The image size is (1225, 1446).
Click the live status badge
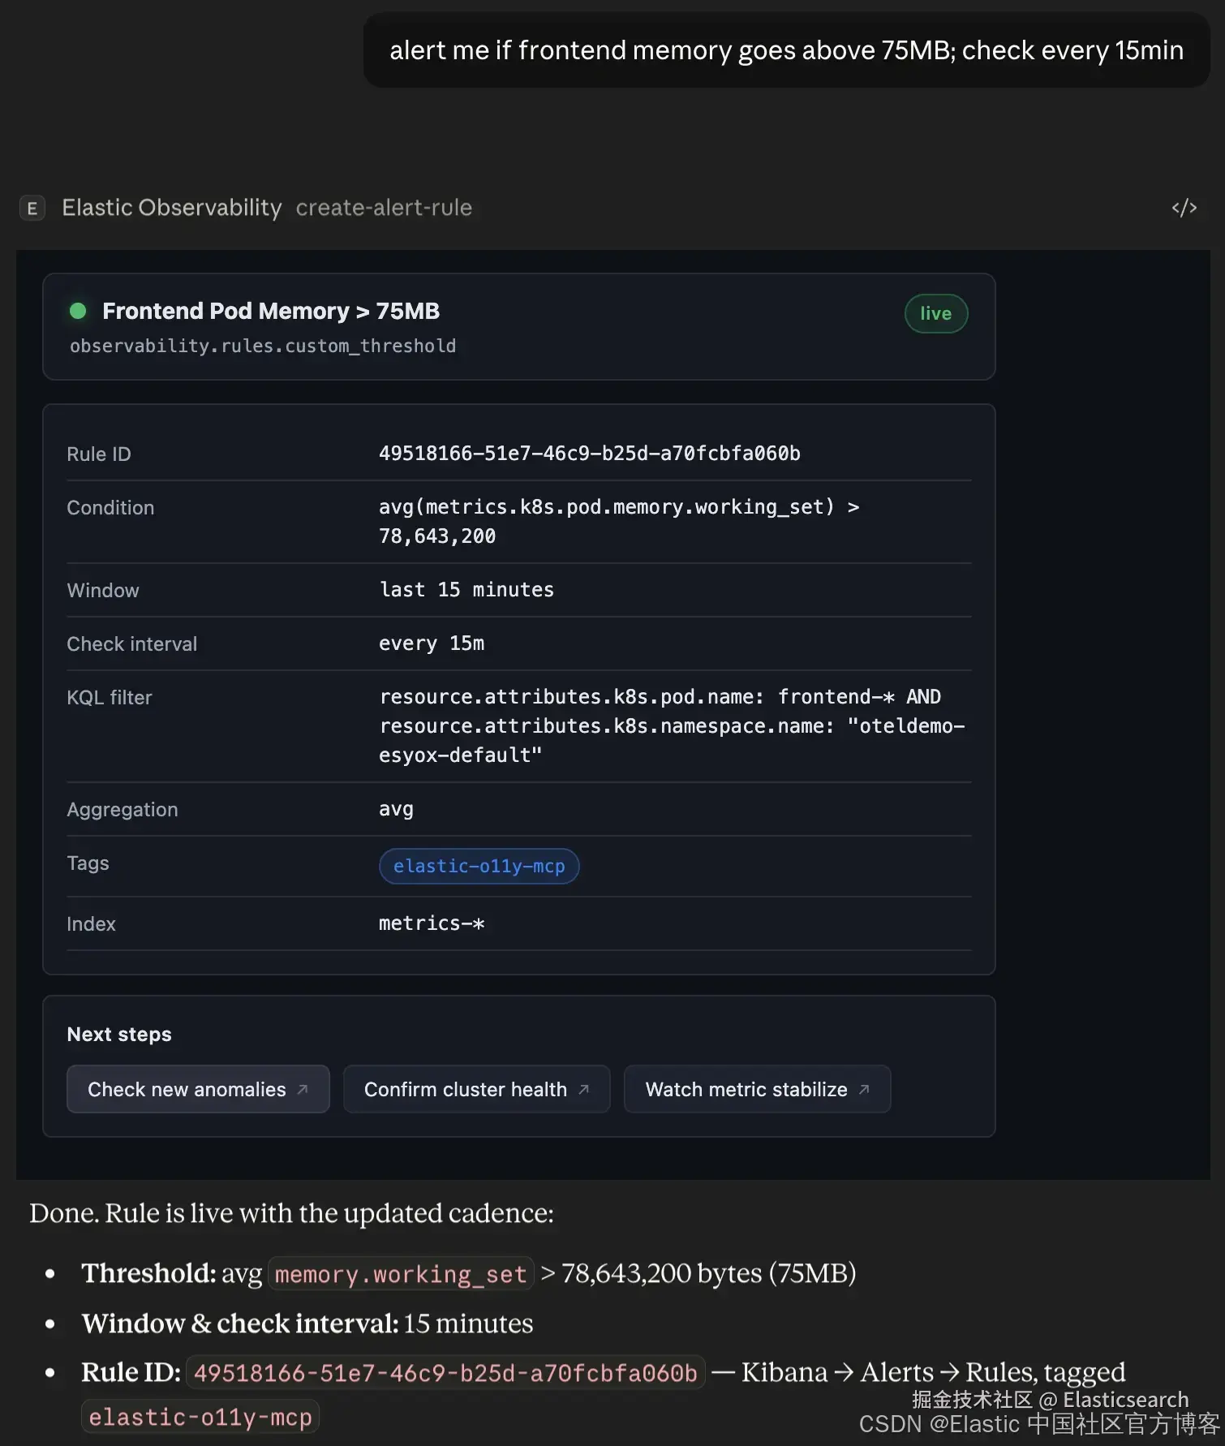coord(935,314)
